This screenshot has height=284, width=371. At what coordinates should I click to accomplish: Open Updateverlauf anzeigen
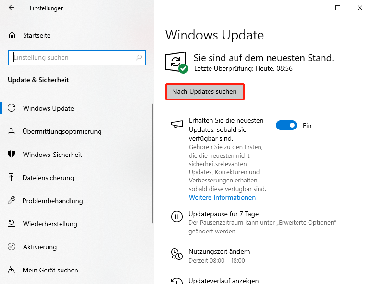[x=223, y=281]
